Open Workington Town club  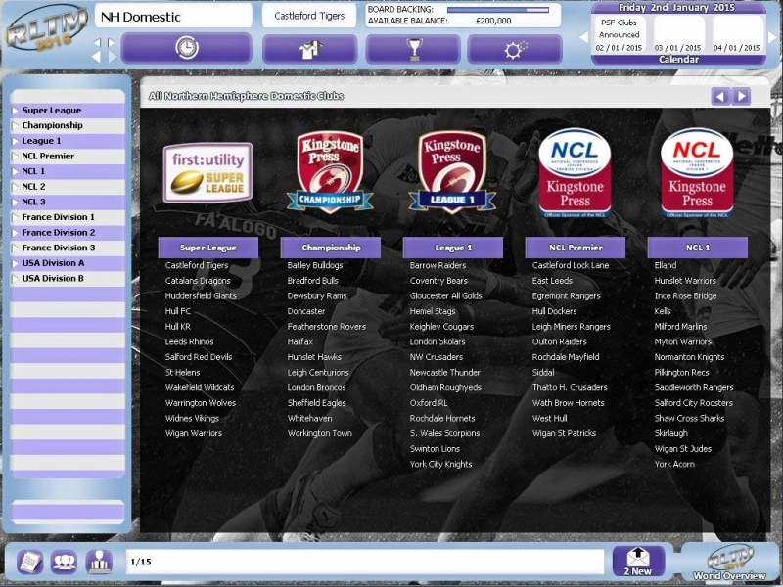pyautogui.click(x=320, y=433)
